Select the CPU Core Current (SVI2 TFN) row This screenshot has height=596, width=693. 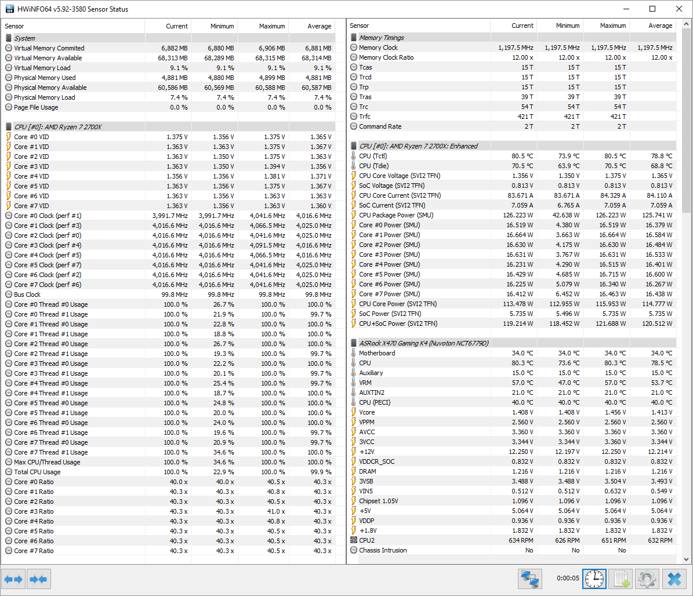point(513,195)
